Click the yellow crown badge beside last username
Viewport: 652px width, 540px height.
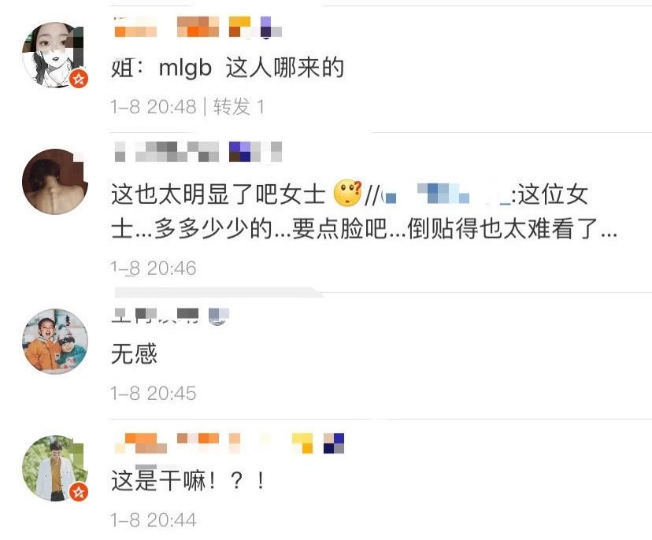[302, 443]
